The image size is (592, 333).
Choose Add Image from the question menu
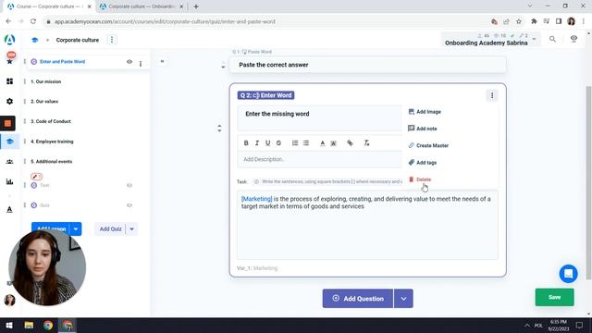(425, 112)
